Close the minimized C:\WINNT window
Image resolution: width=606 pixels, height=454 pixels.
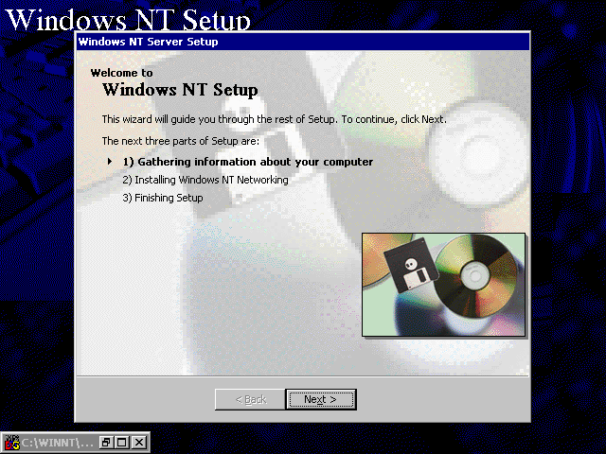click(139, 443)
